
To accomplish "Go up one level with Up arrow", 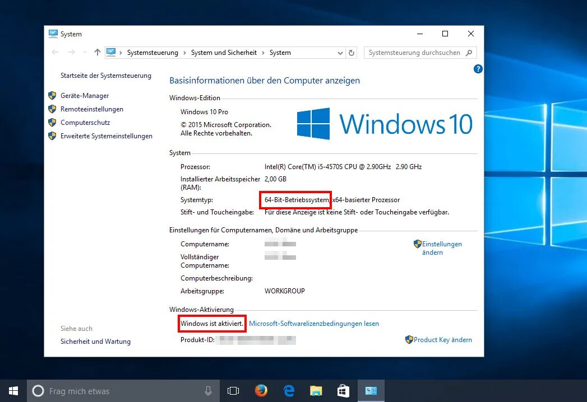I will (98, 53).
